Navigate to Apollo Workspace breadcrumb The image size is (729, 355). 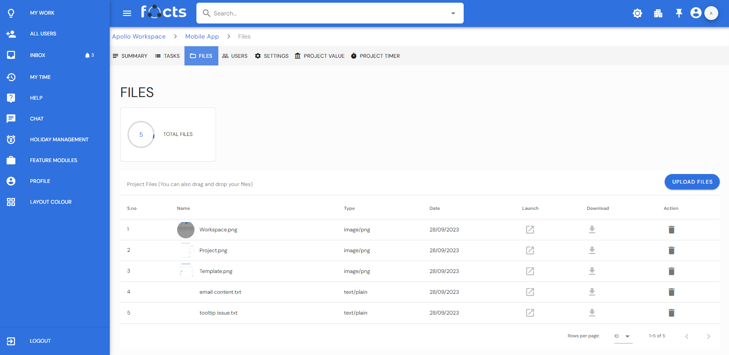(x=139, y=37)
